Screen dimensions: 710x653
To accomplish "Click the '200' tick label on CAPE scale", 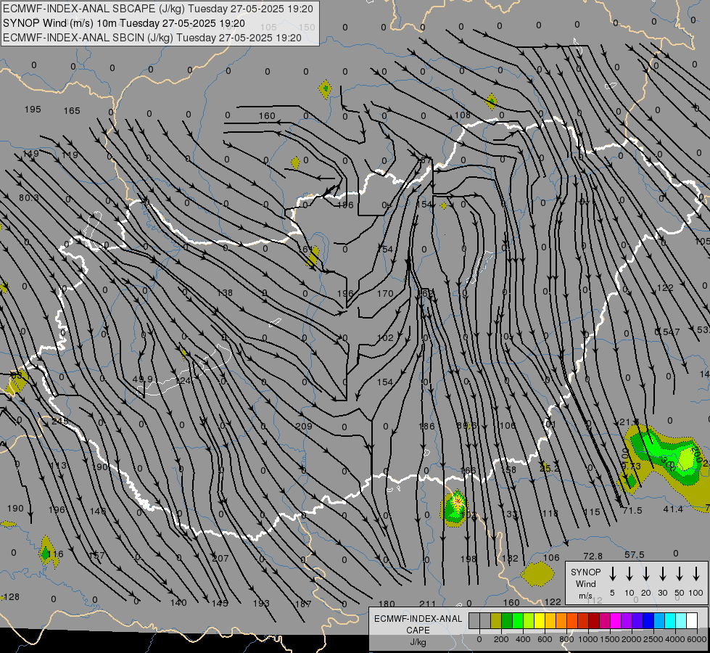I will pos(501,639).
